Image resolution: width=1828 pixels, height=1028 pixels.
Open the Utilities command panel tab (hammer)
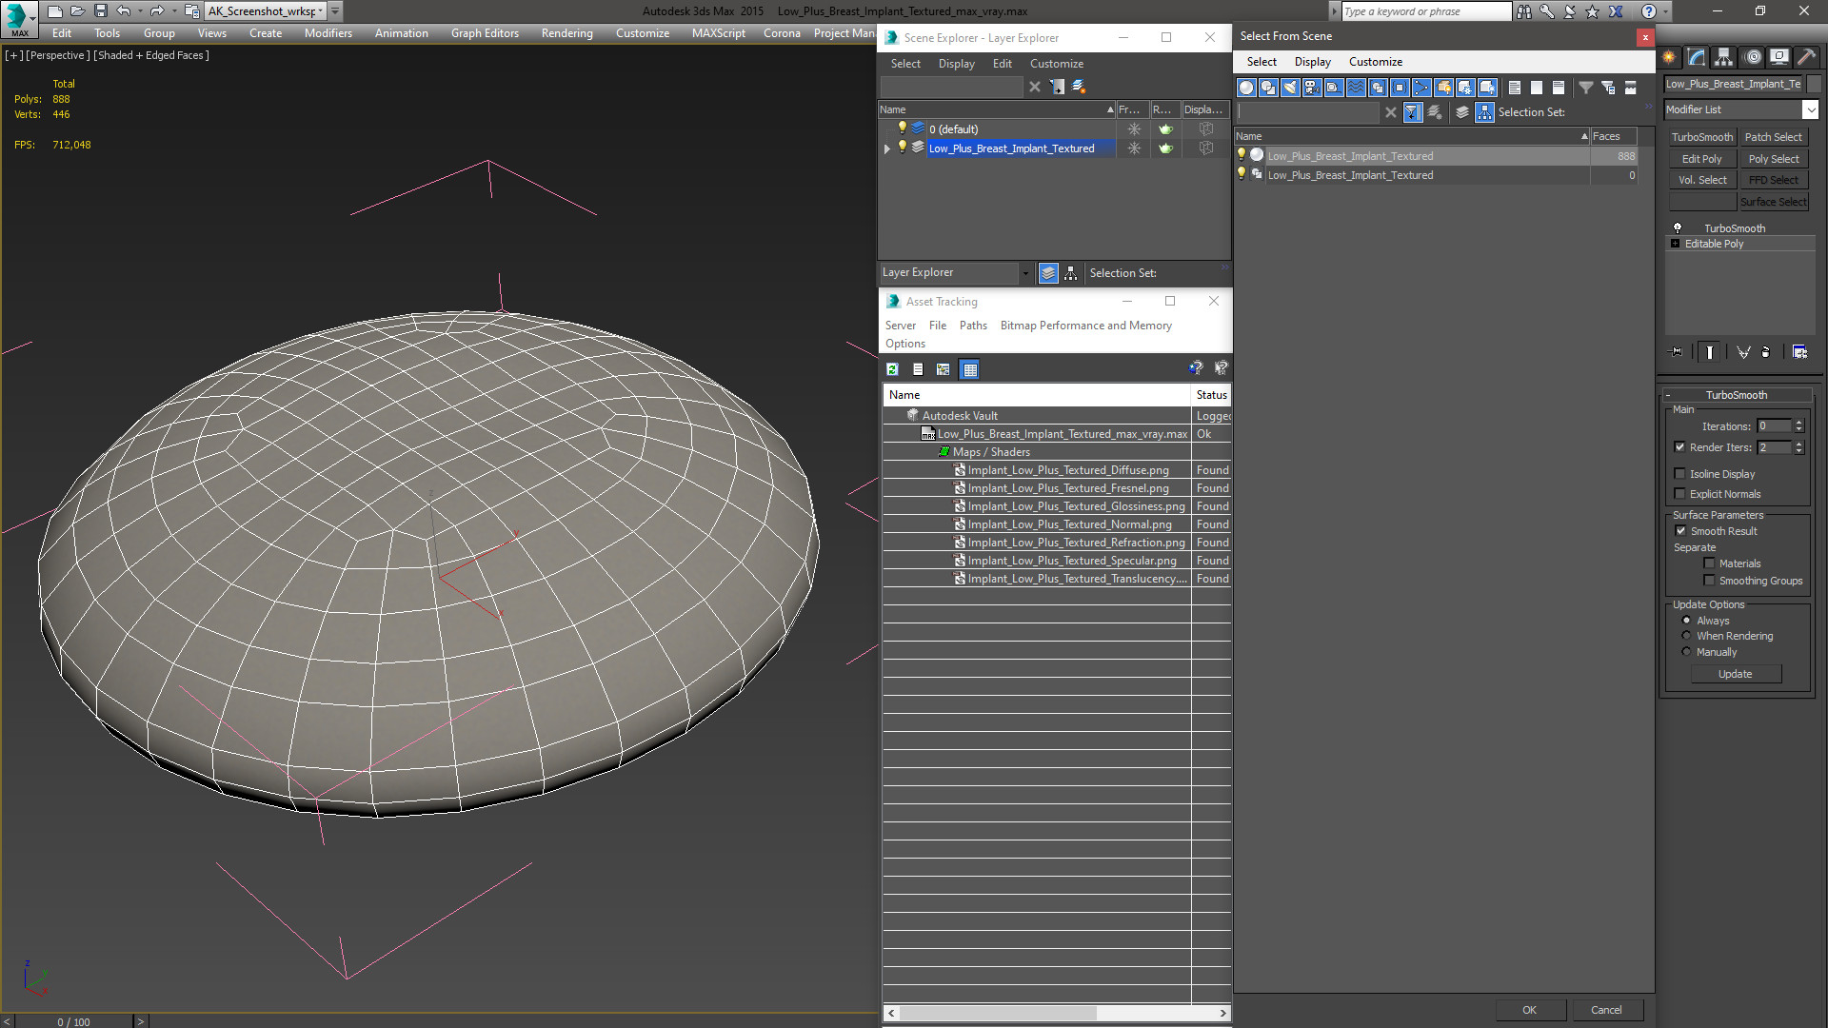(1806, 57)
